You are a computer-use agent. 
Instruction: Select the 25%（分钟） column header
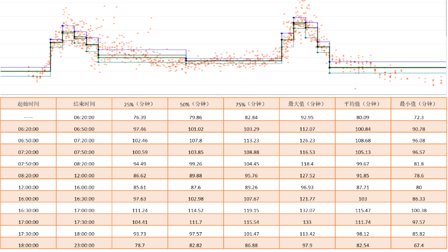point(140,104)
